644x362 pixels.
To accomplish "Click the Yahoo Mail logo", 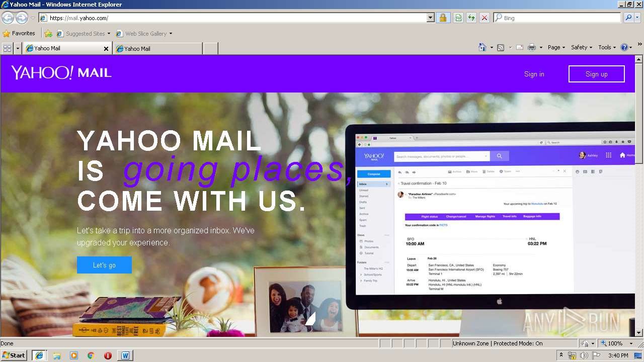I will coord(61,73).
